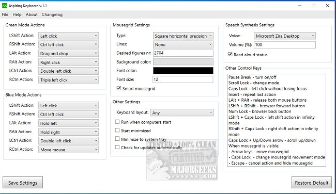The image size is (336, 194).
Task: Enable Run when computers start
Action: 117,122
